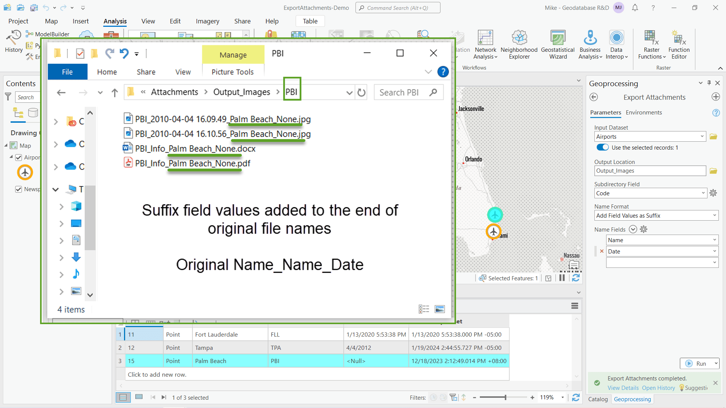
Task: Open the Date field dropdown under Name Fields
Action: pyautogui.click(x=712, y=251)
